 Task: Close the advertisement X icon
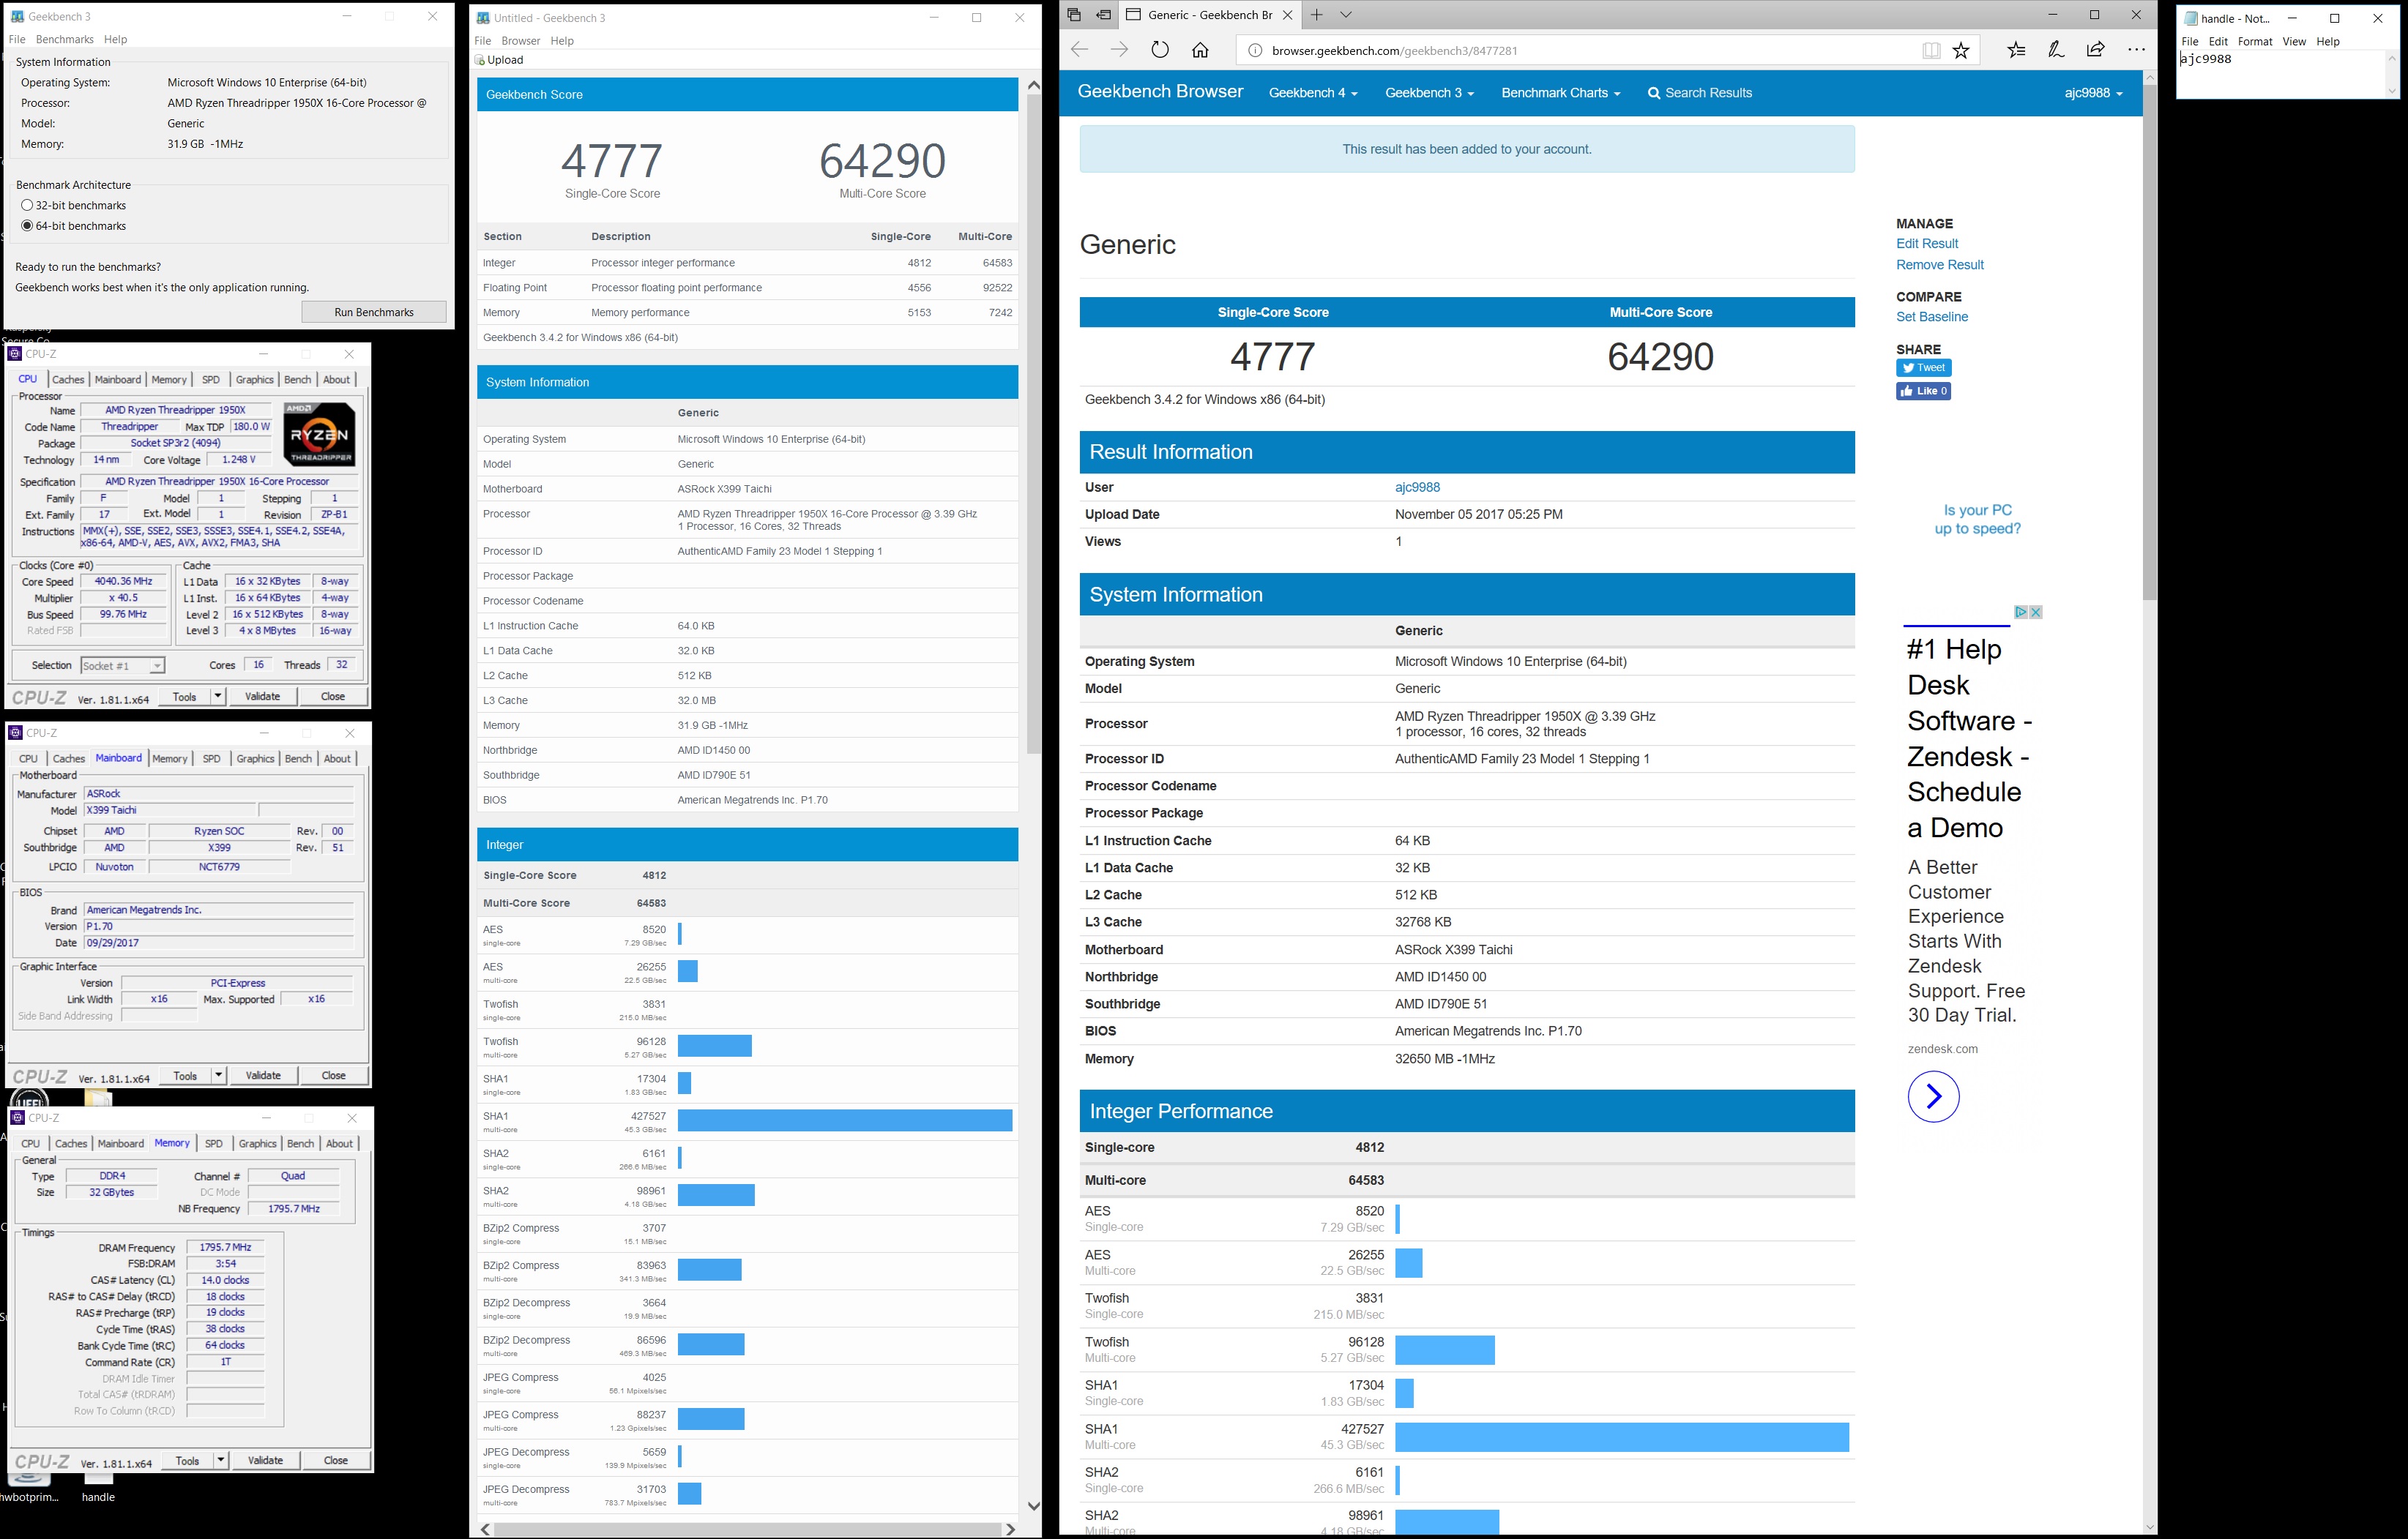pos(2035,612)
